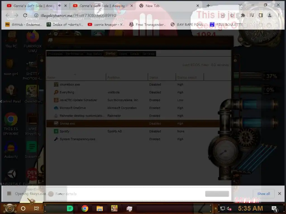Open the Performance tab in Task Manager
286x214 pixels.
click(74, 54)
